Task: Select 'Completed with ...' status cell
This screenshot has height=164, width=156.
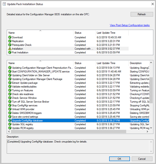Action: pyautogui.click(x=84, y=49)
